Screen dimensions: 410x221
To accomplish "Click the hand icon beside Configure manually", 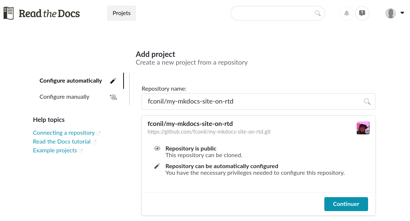I will pyautogui.click(x=113, y=97).
